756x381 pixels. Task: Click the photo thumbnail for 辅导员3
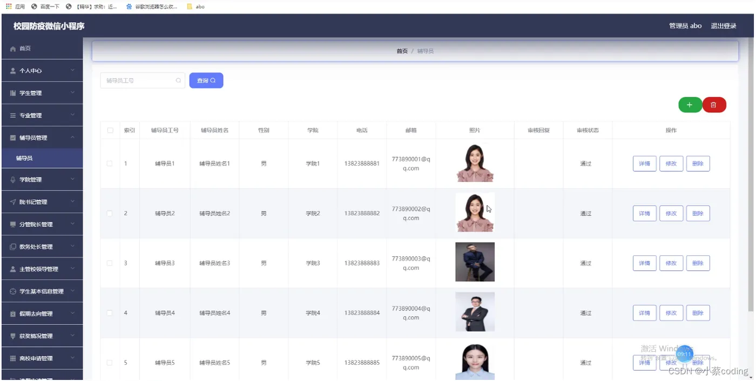pyautogui.click(x=475, y=262)
